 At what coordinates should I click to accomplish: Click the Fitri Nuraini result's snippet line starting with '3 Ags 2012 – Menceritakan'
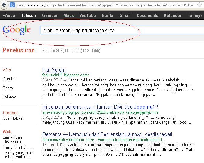click(114, 80)
